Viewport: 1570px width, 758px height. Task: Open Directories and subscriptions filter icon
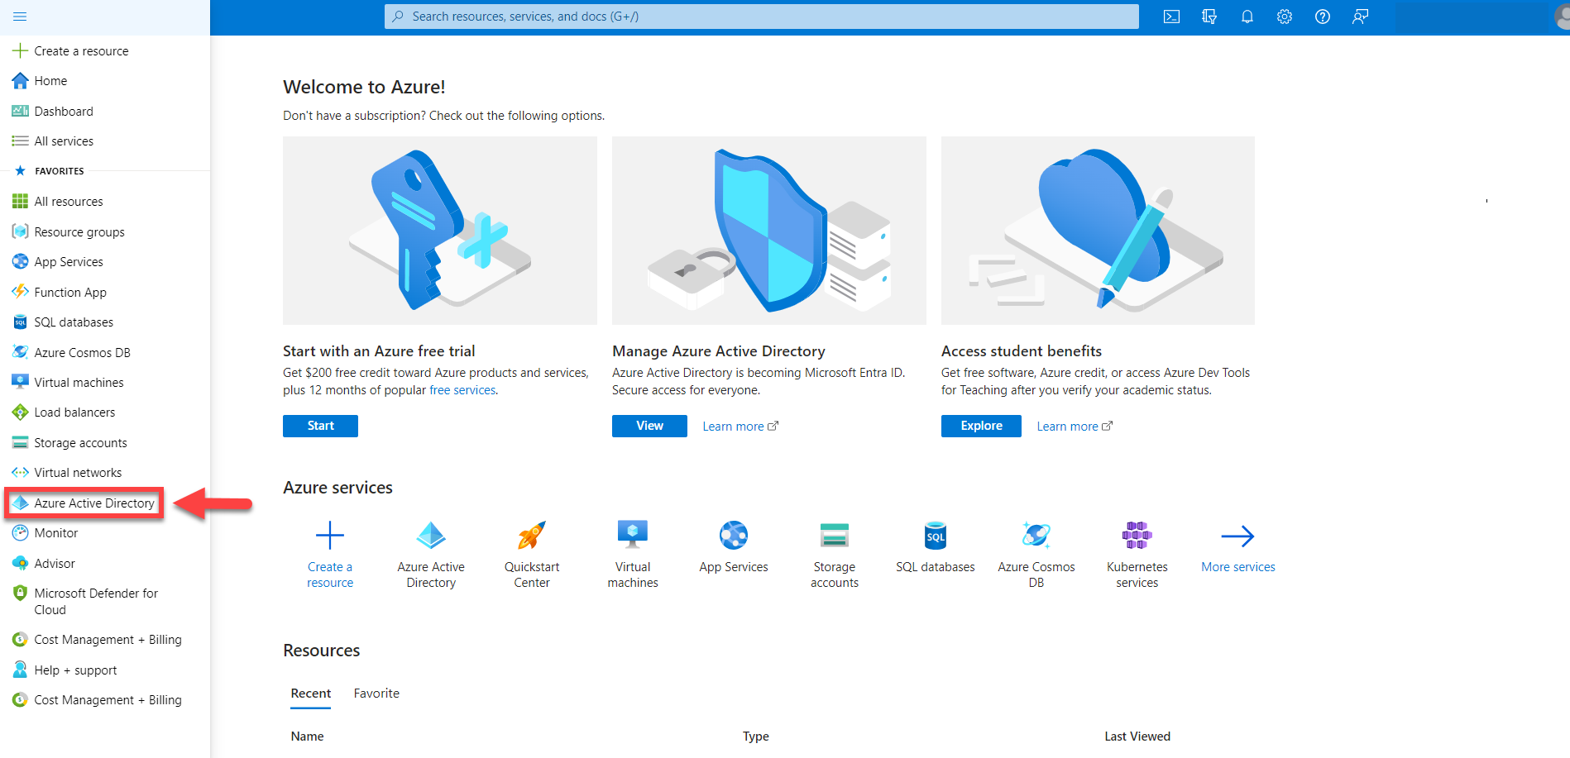[x=1209, y=17]
